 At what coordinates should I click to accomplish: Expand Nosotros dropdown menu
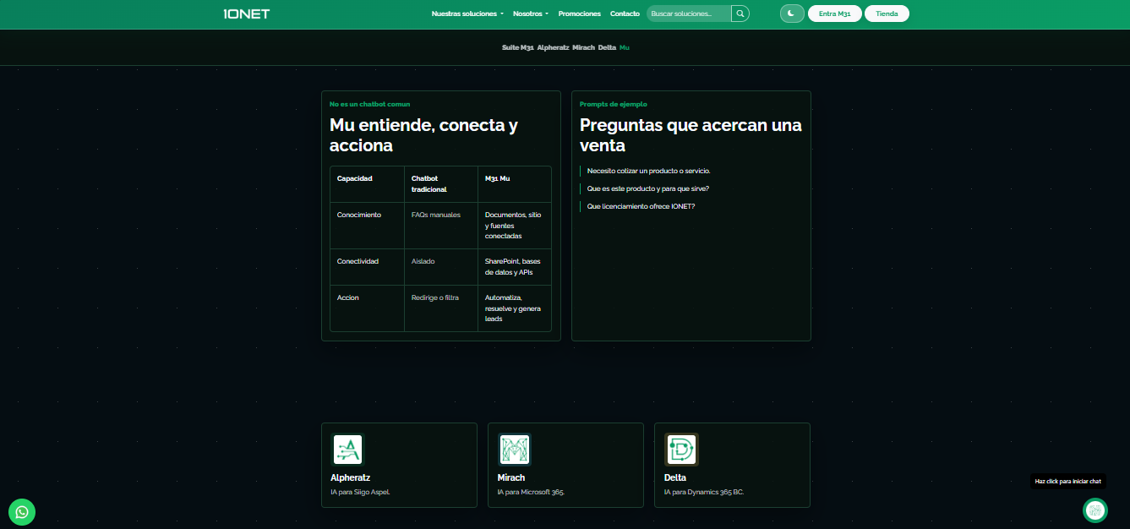[x=531, y=14]
